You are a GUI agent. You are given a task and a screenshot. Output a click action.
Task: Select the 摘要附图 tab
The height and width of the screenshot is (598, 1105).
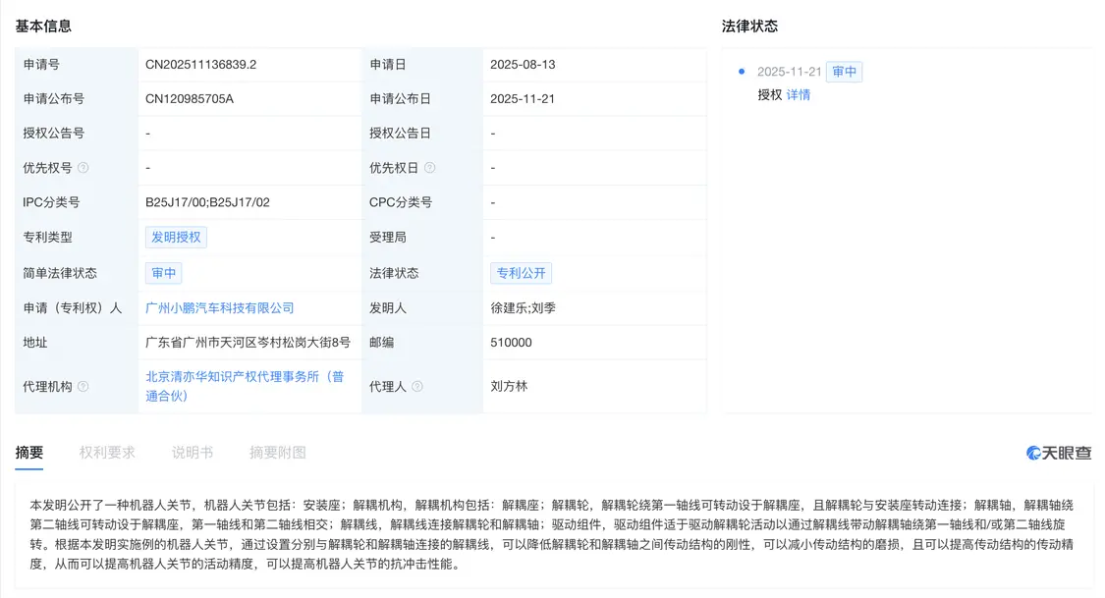click(277, 453)
